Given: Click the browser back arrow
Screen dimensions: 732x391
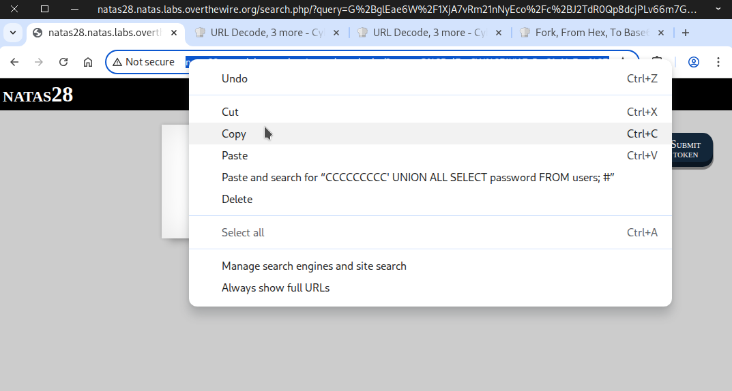Looking at the screenshot, I should [14, 62].
